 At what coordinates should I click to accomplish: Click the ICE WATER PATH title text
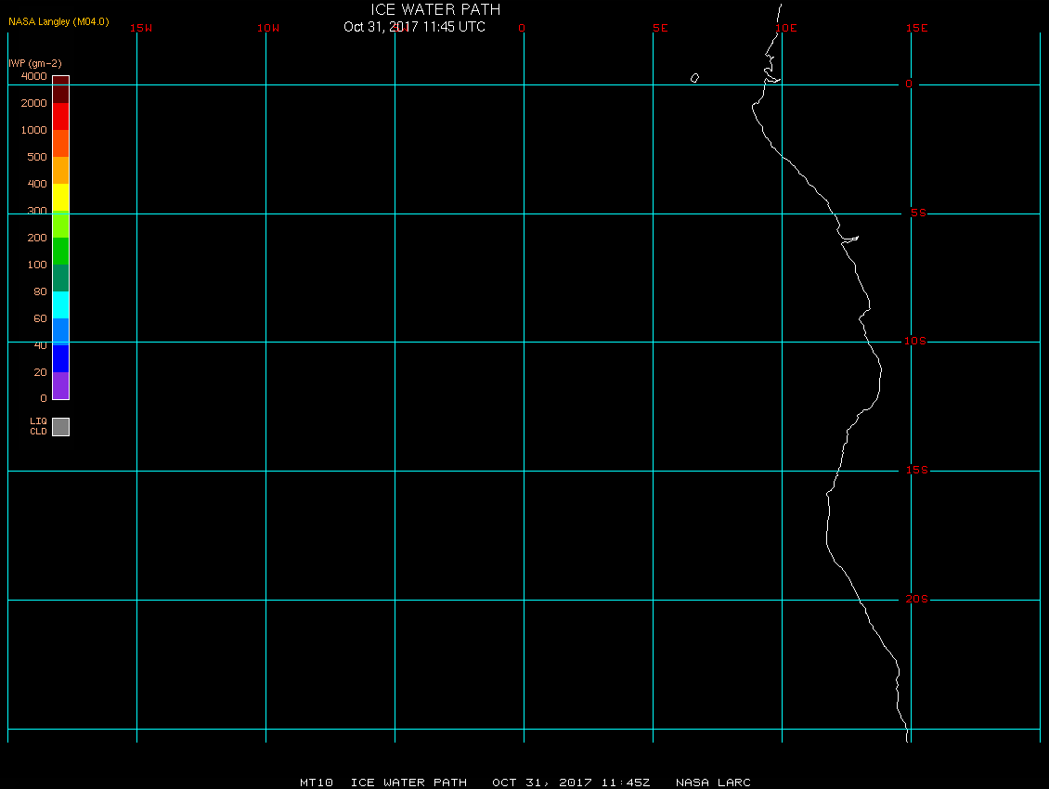click(x=435, y=9)
